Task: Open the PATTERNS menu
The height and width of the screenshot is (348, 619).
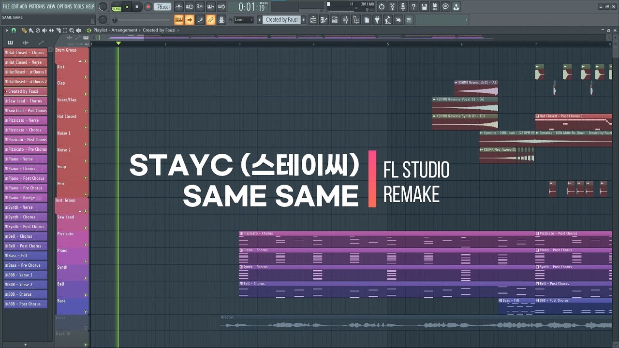Action: (37, 6)
